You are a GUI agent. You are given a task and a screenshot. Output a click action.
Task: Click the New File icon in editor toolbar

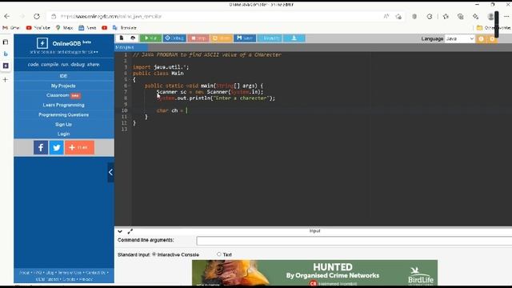click(x=122, y=38)
